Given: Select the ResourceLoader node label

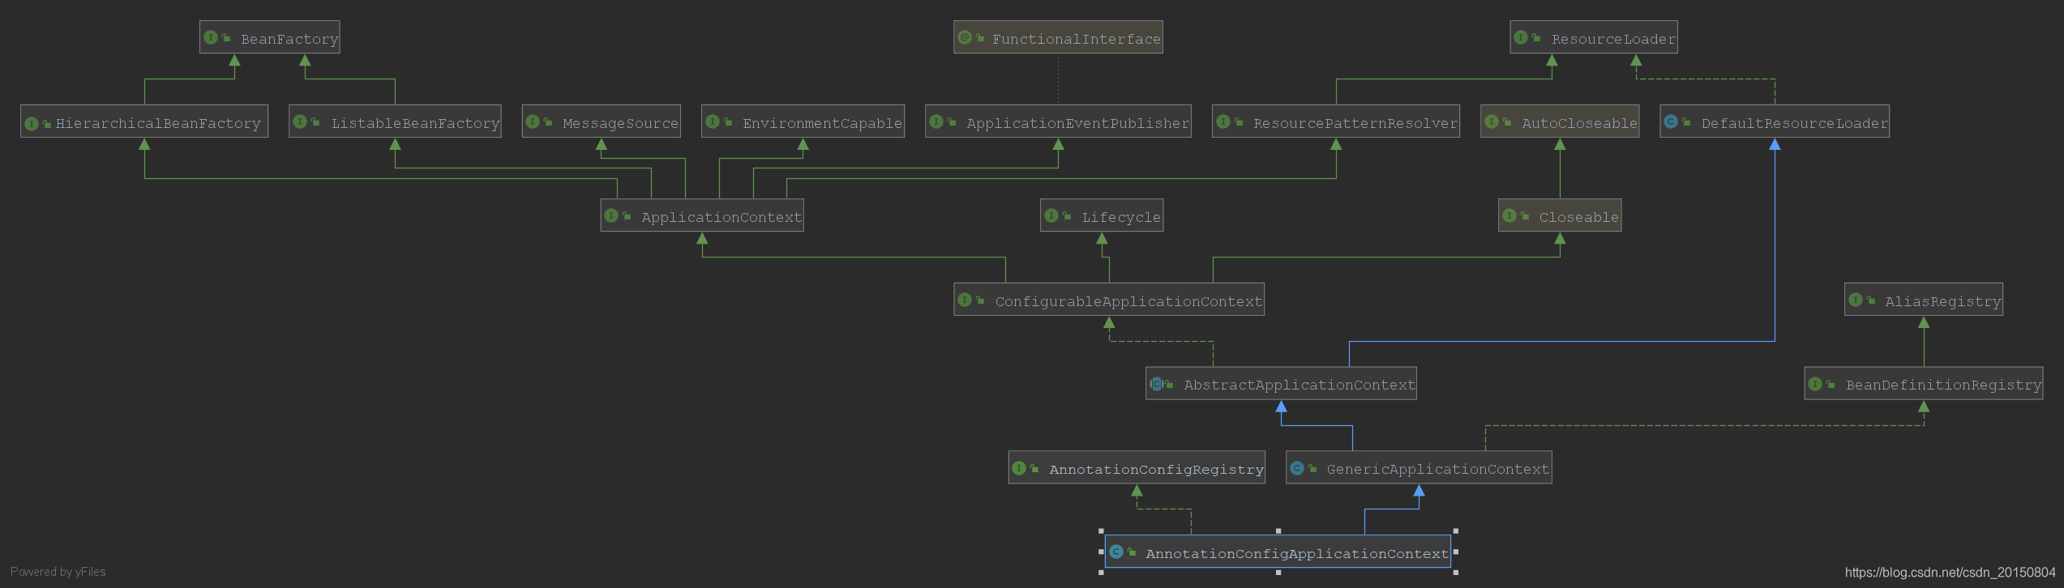Looking at the screenshot, I should (x=1613, y=39).
